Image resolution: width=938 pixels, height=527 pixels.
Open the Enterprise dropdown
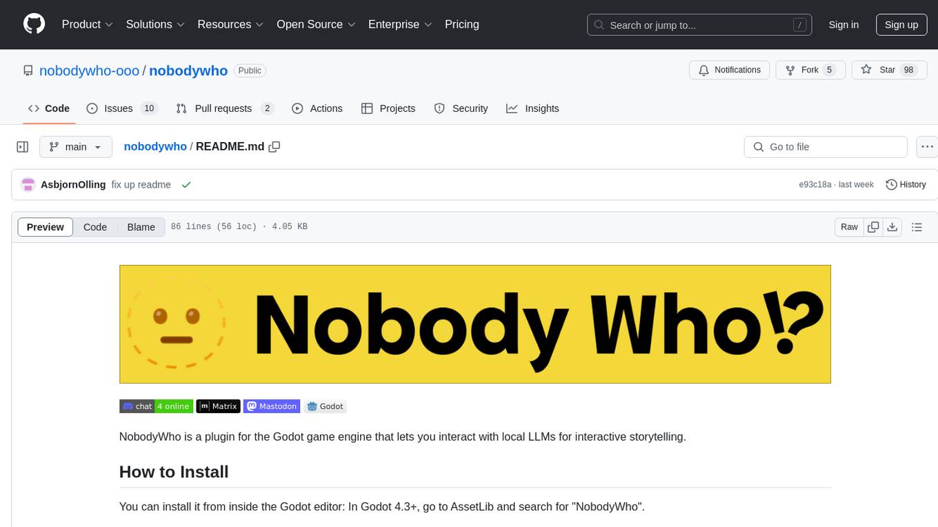(400, 24)
